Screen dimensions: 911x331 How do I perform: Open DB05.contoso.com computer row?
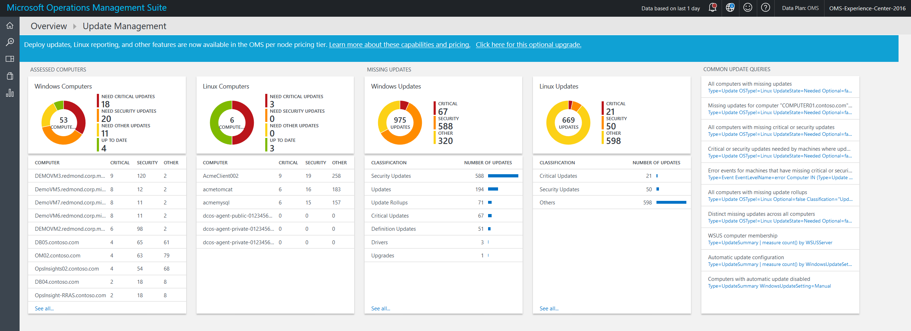coord(107,242)
